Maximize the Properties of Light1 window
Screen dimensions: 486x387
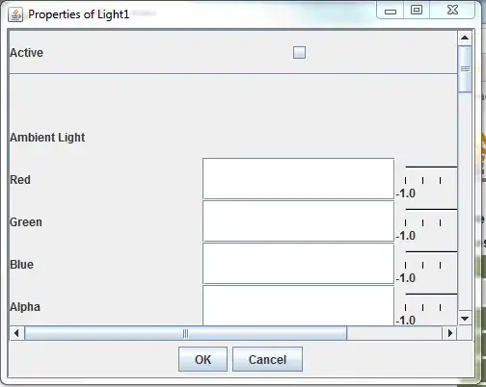click(417, 10)
